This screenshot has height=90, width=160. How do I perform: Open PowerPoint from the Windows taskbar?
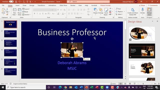86,87
